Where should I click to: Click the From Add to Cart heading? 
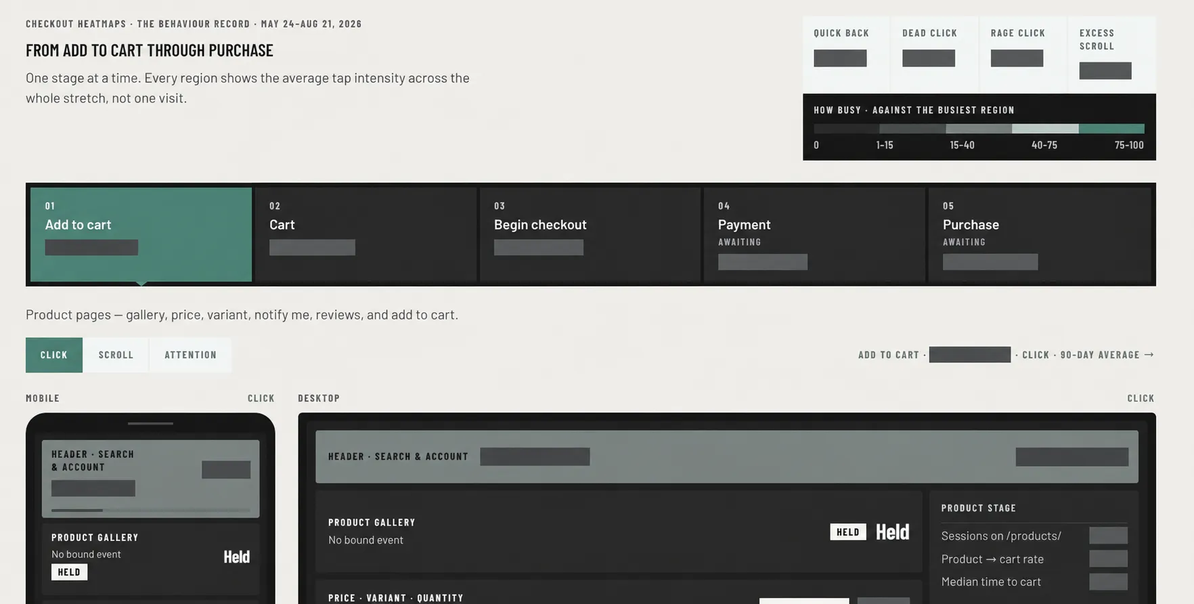(150, 50)
